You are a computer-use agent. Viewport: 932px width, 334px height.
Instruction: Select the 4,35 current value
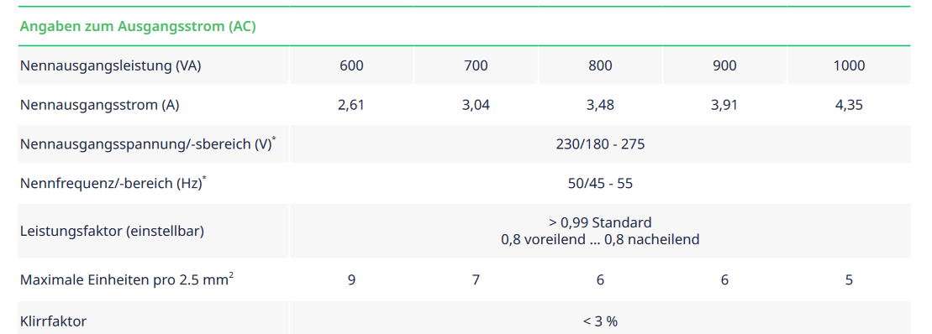click(x=849, y=106)
